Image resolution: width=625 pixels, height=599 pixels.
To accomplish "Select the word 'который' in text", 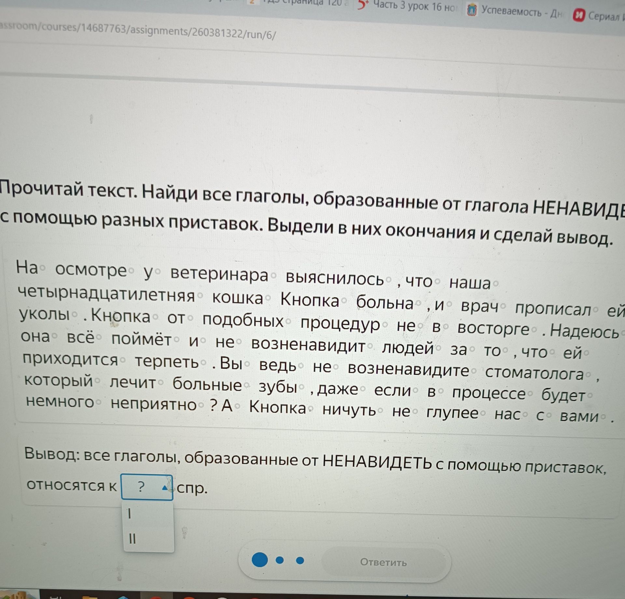I will (59, 380).
